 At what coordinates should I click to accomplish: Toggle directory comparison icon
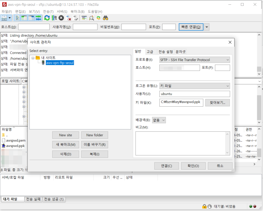pos(91,18)
